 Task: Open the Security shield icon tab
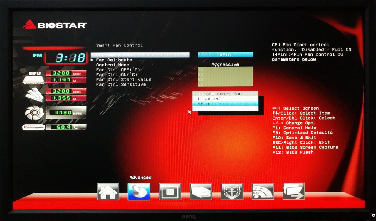click(x=232, y=192)
